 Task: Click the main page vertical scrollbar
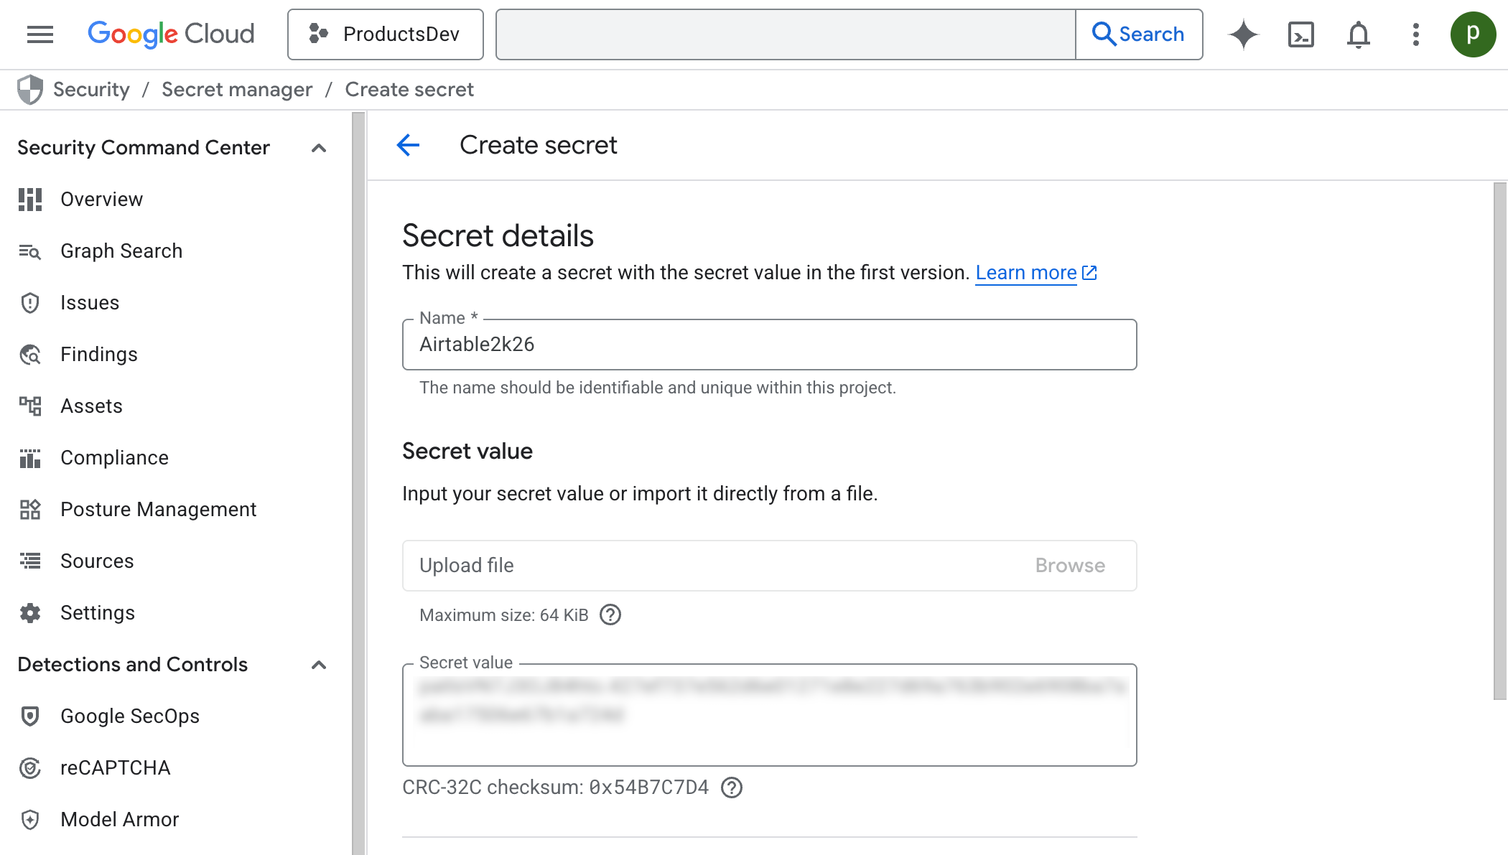(1499, 439)
